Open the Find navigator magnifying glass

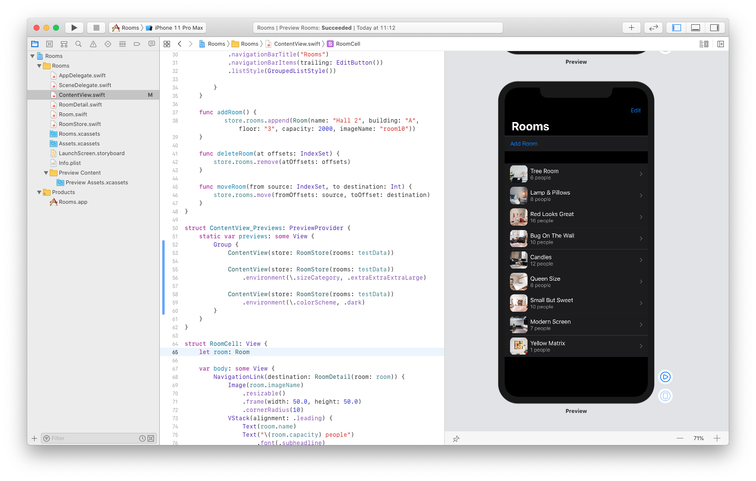point(78,44)
